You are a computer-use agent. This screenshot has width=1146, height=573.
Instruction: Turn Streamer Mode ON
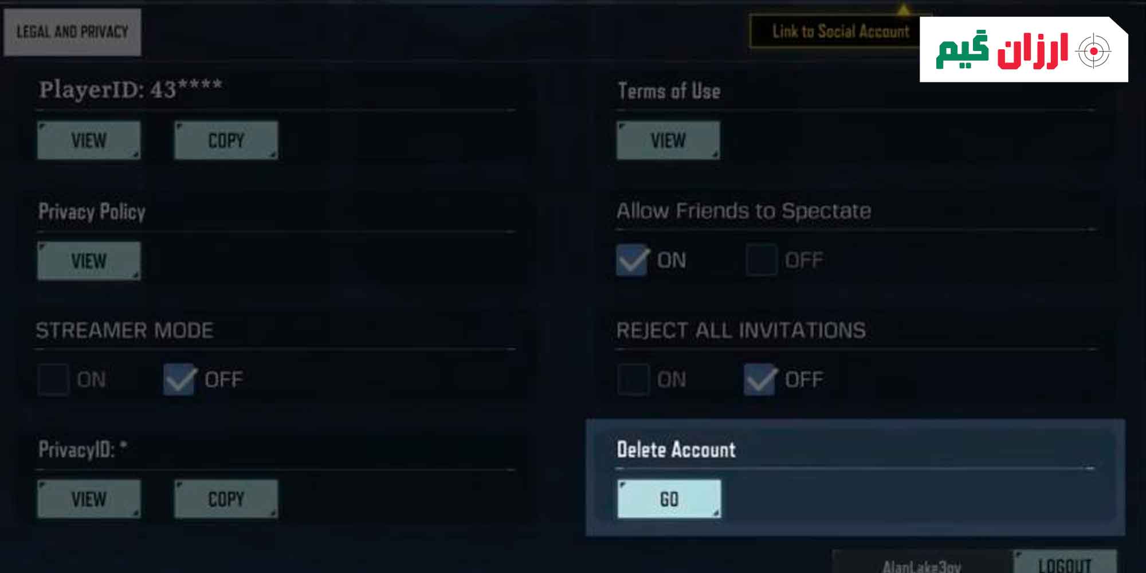53,379
